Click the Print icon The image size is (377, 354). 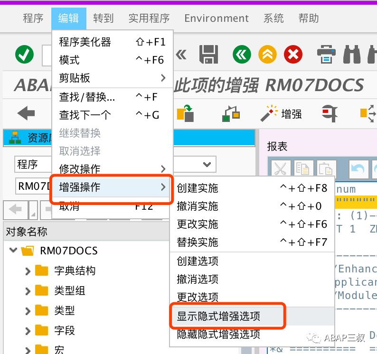pos(326,54)
